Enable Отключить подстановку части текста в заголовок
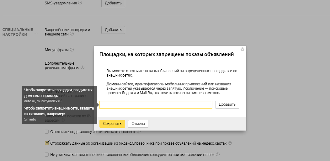The height and width of the screenshot is (161, 330). pos(47,132)
